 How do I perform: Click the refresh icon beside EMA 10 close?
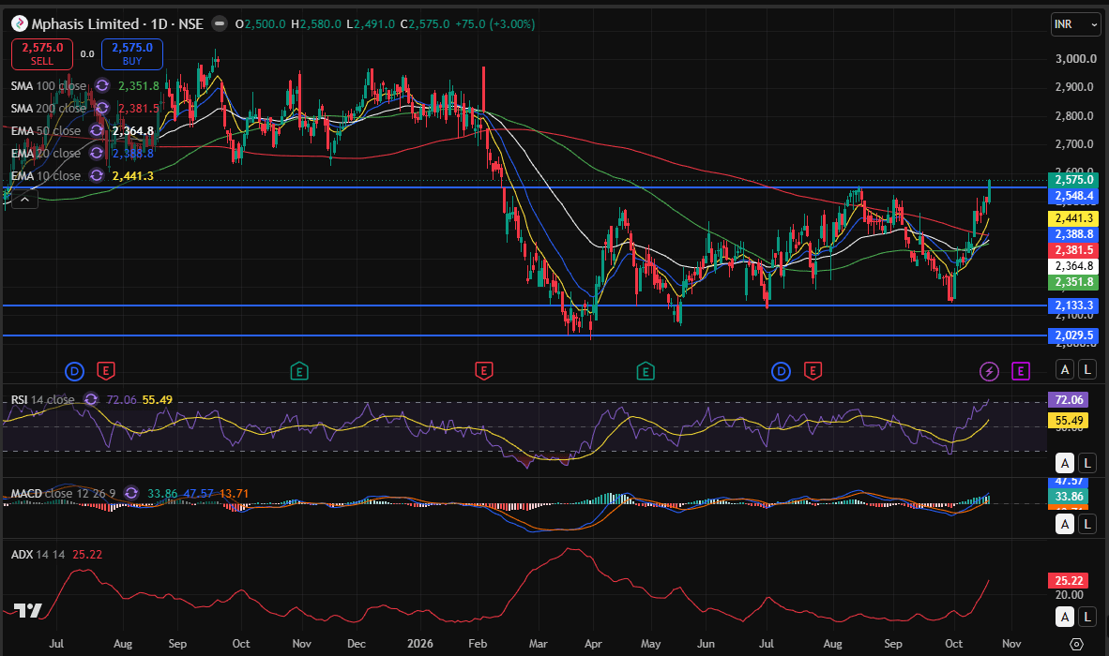pos(97,175)
